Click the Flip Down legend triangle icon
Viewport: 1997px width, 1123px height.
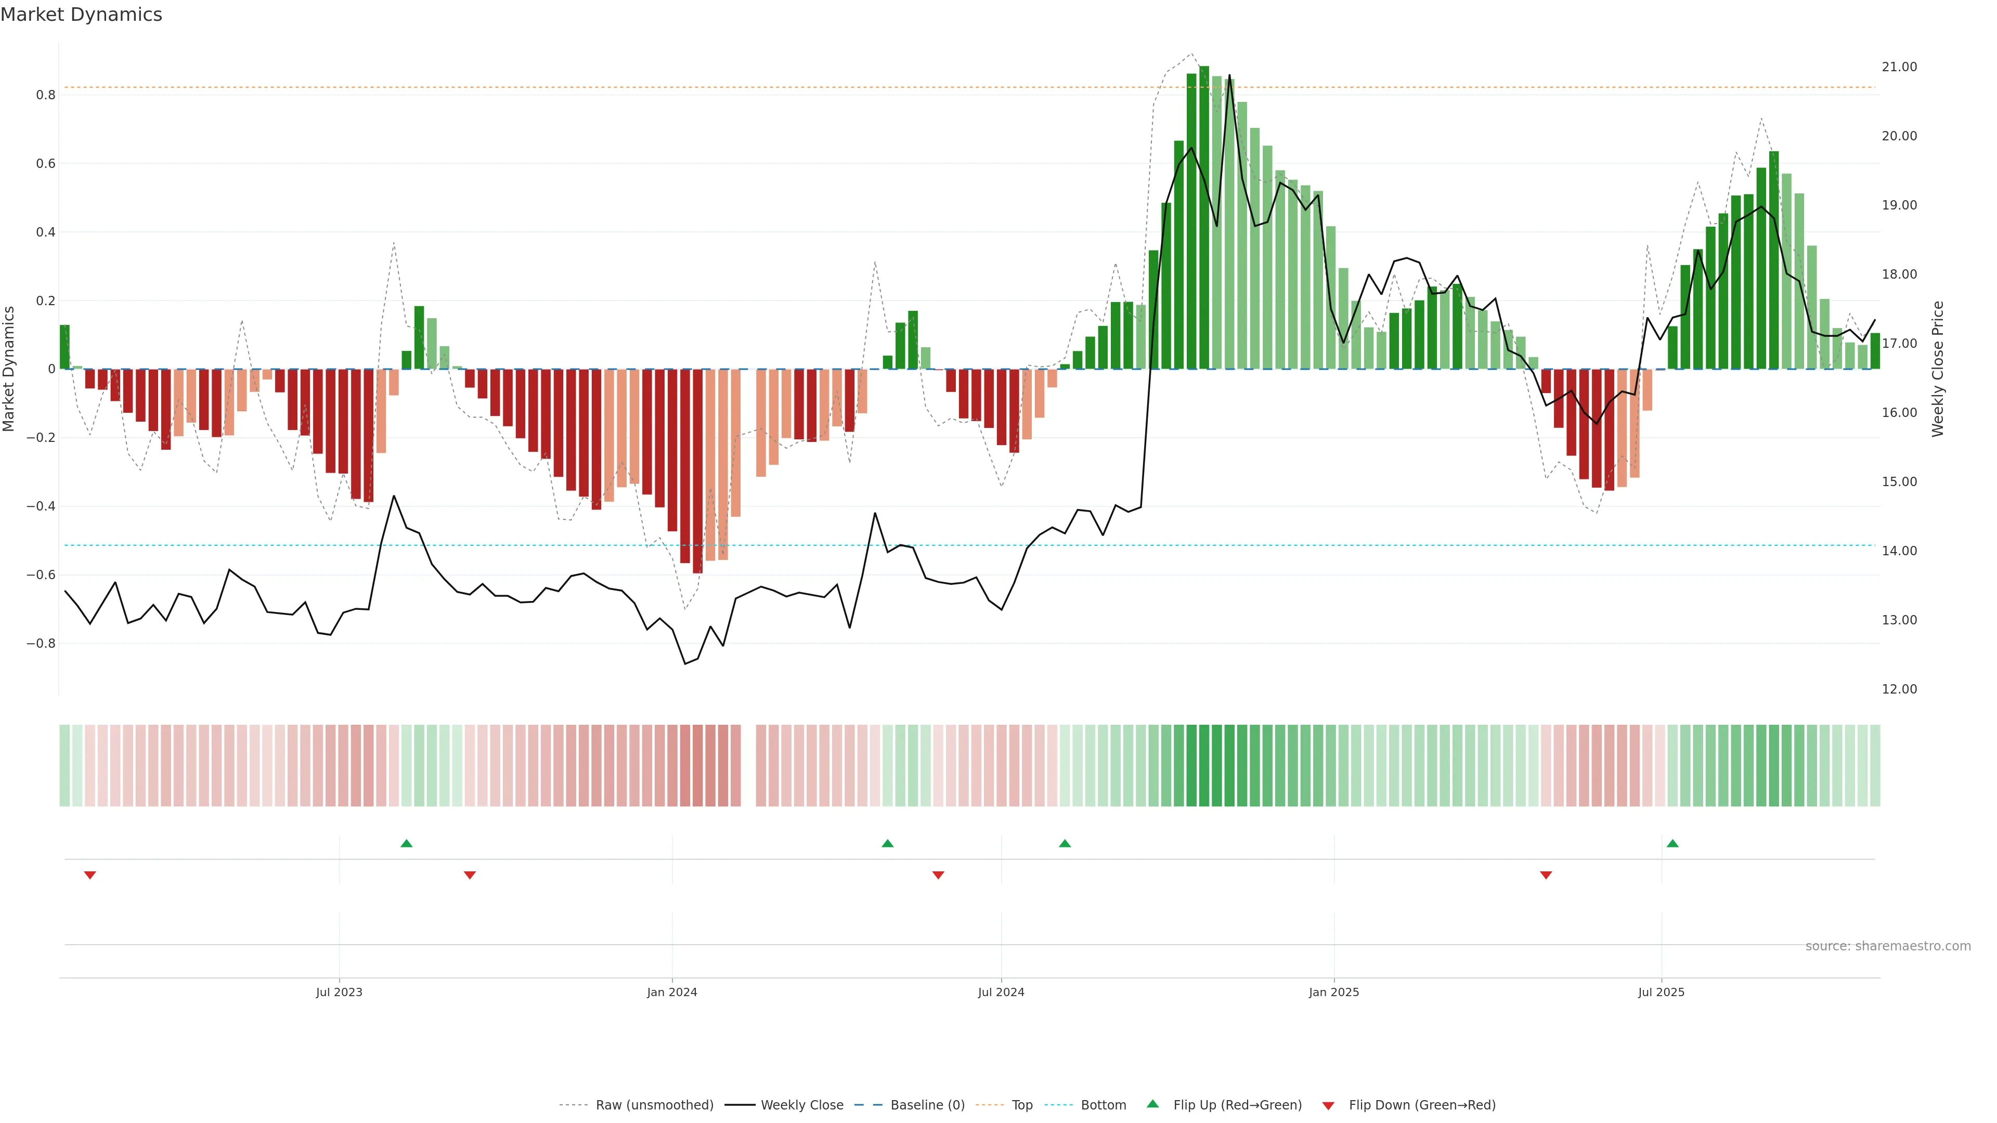[1328, 1105]
